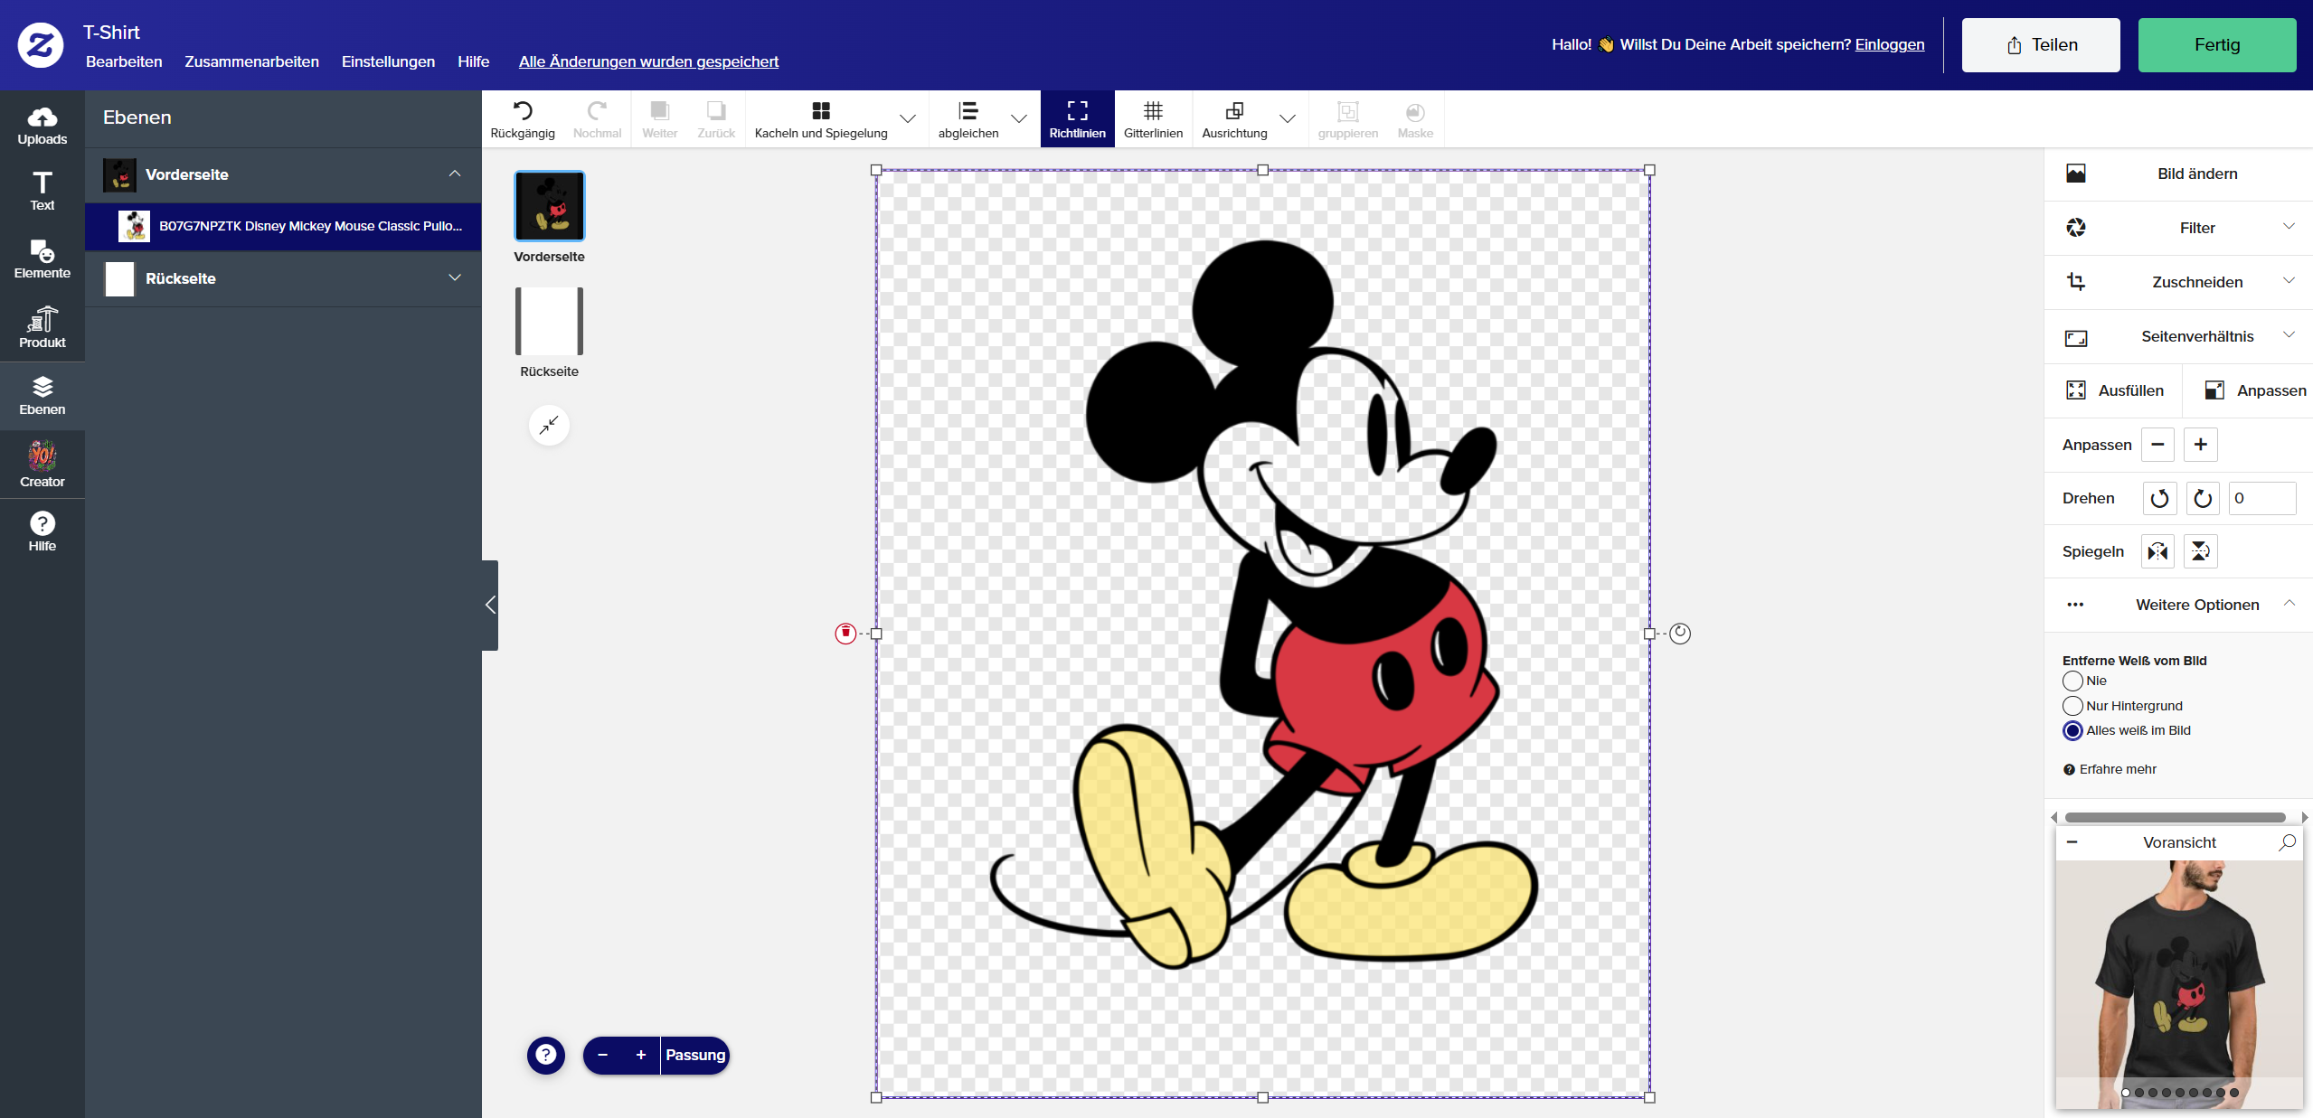Click the Nochmal redo icon
The width and height of the screenshot is (2313, 1118).
coord(597,119)
